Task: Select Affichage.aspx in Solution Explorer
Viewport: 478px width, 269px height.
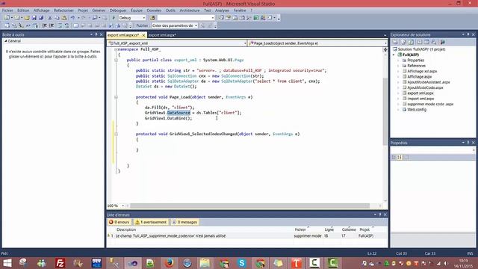Action: [x=420, y=76]
